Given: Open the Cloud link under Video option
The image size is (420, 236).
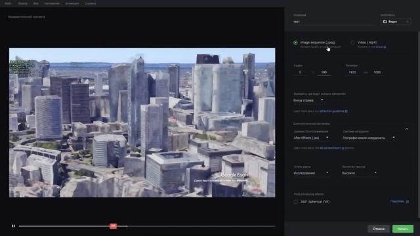Looking at the screenshot, I should [x=381, y=47].
